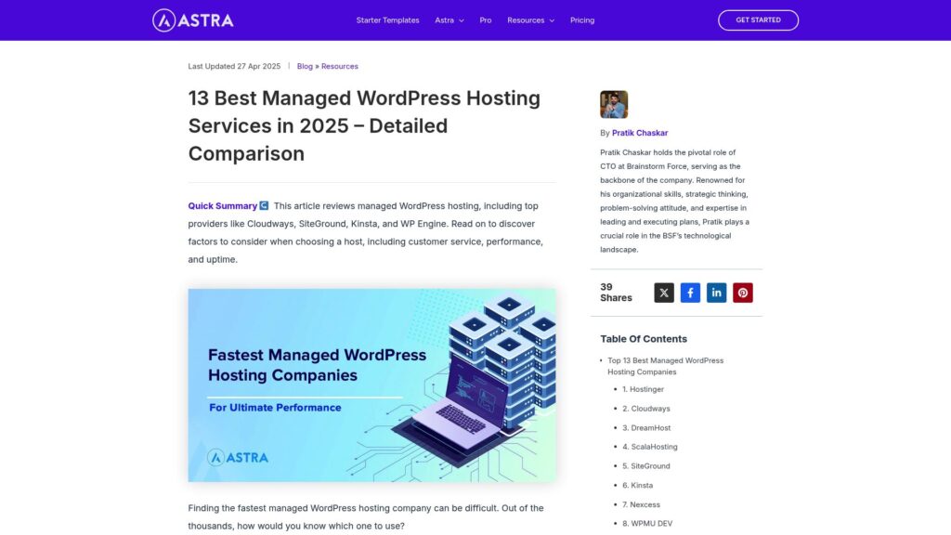Open Starter Templates menu item

pos(387,20)
